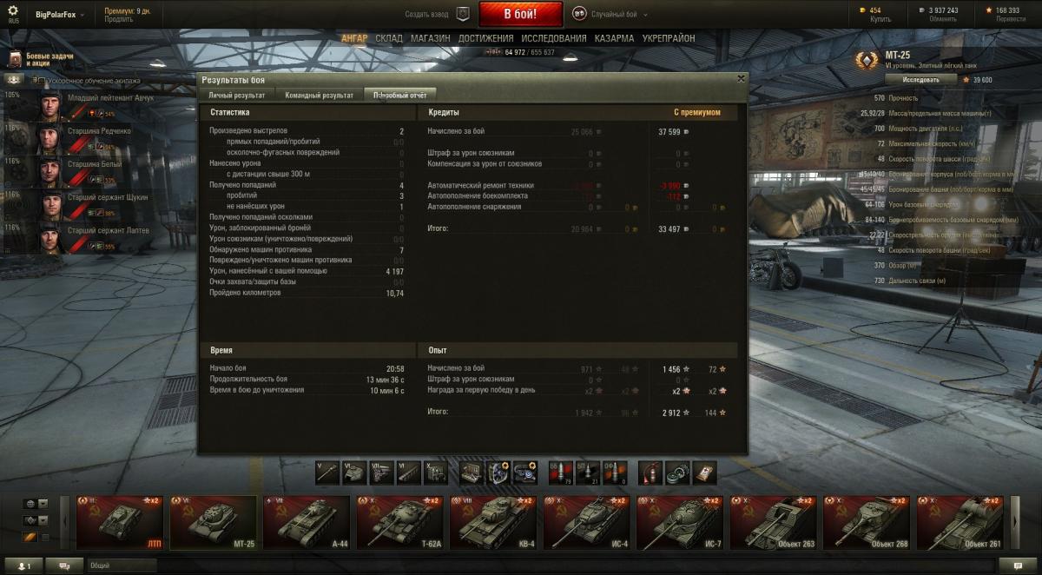Select the fire extinguisher consumable slot

pyautogui.click(x=650, y=472)
